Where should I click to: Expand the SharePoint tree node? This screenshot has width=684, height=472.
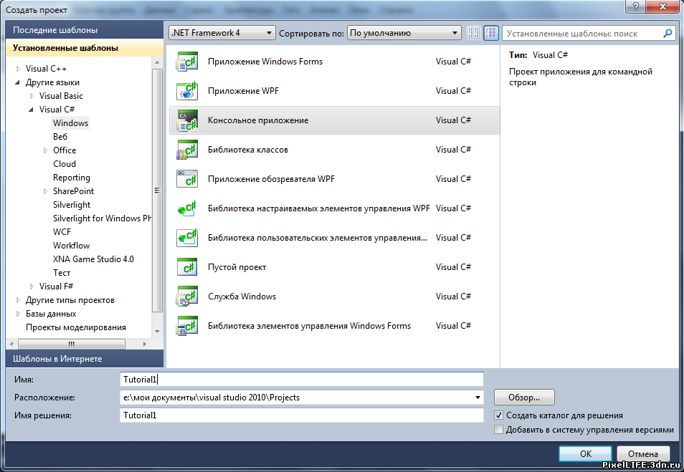tap(45, 191)
